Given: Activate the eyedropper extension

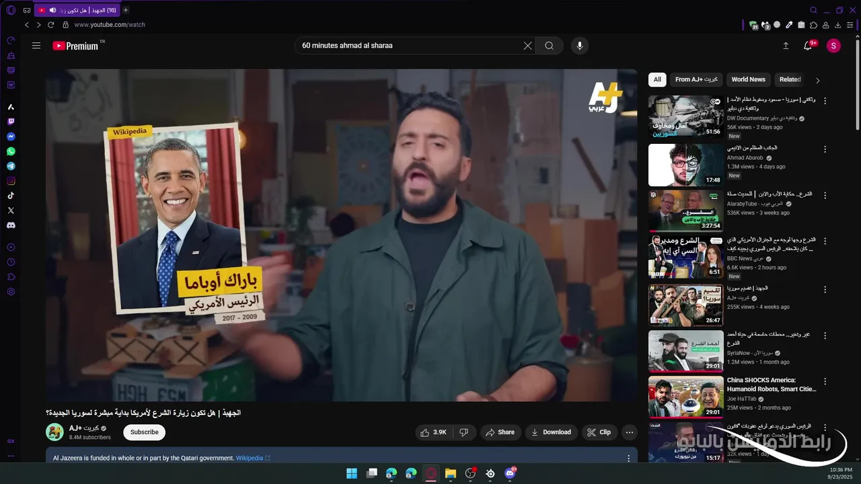Looking at the screenshot, I should (x=789, y=25).
